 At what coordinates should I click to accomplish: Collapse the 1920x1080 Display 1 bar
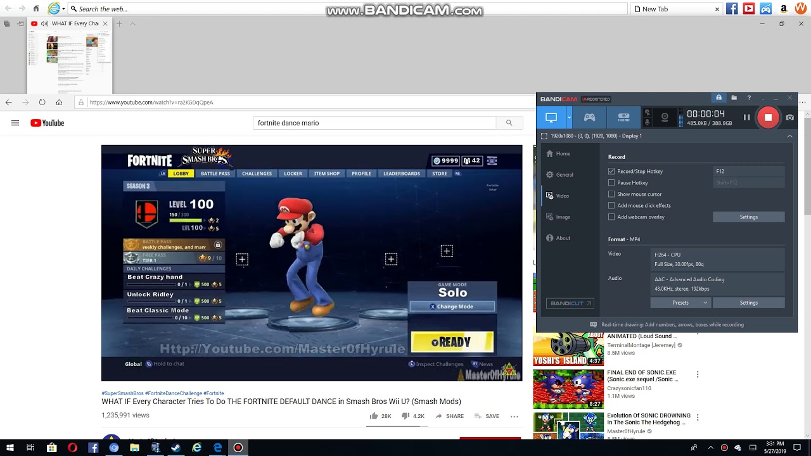pos(789,136)
